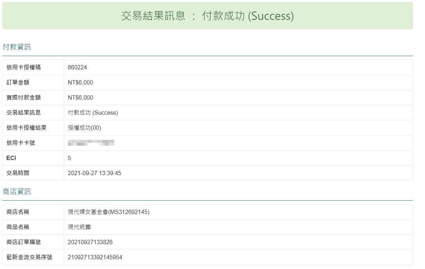Click the 商店資訊 section heading
The image size is (425, 269).
[x=17, y=192]
